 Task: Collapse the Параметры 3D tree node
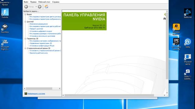pos(25,38)
